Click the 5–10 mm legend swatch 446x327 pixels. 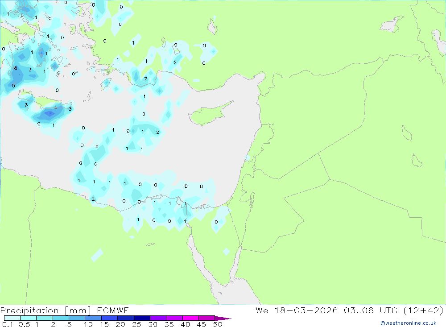click(77, 318)
